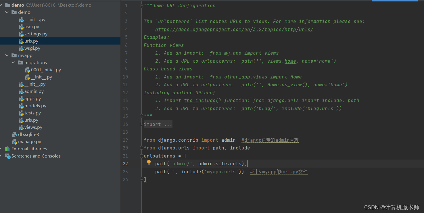Click the '#django自带的admin管理' comment
The width and height of the screenshot is (424, 213).
tap(270, 140)
